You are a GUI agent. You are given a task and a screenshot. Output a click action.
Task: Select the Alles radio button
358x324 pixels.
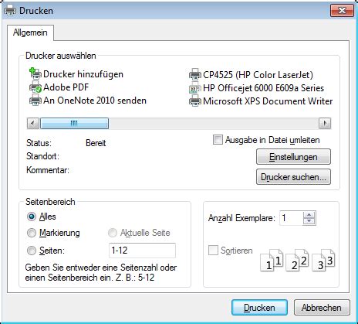click(32, 217)
